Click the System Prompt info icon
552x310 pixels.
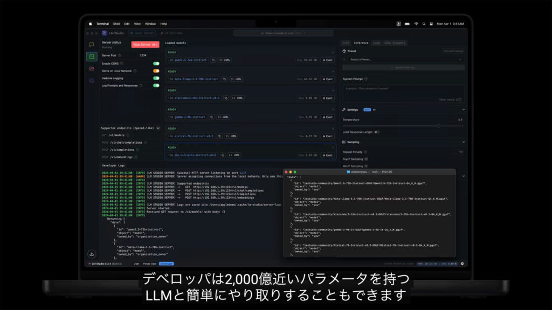pos(366,79)
